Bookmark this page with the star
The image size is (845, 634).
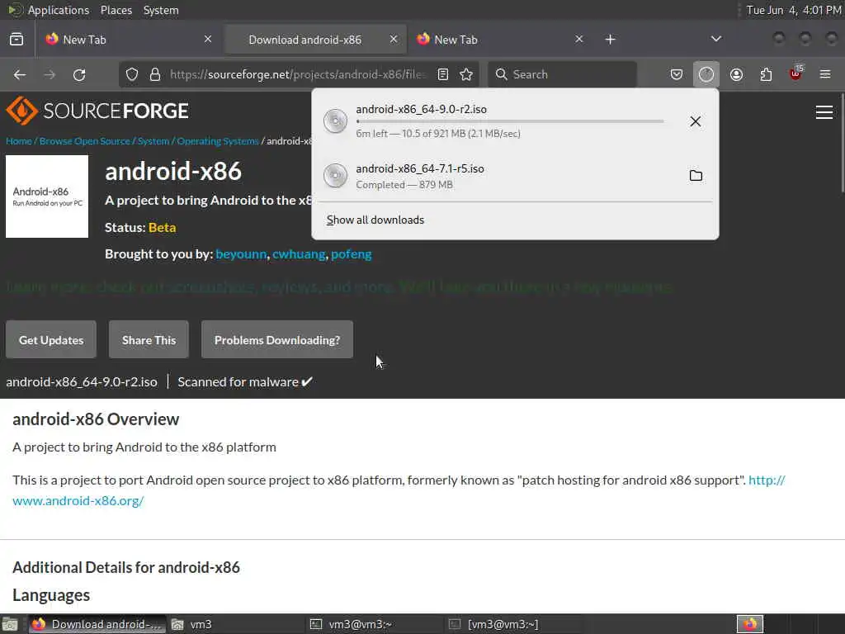[x=466, y=74]
